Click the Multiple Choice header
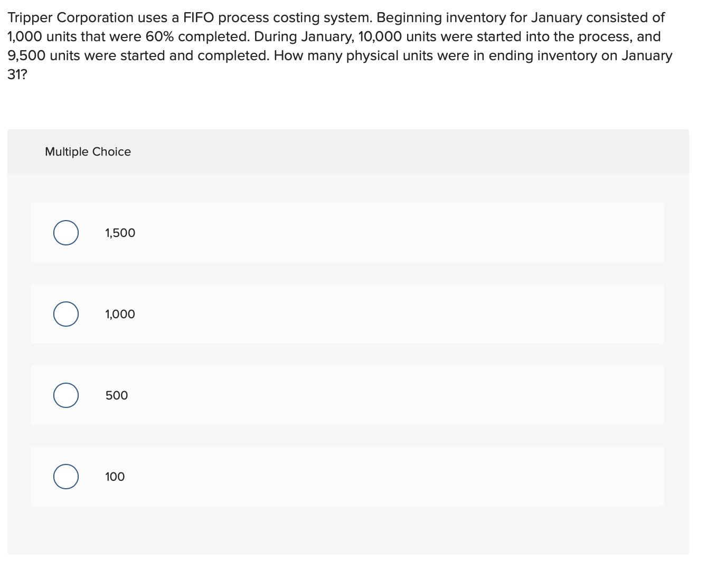This screenshot has height=570, width=716. point(88,151)
